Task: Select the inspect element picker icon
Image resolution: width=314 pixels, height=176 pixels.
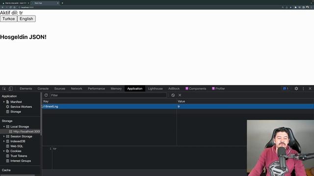Action: click(x=4, y=88)
